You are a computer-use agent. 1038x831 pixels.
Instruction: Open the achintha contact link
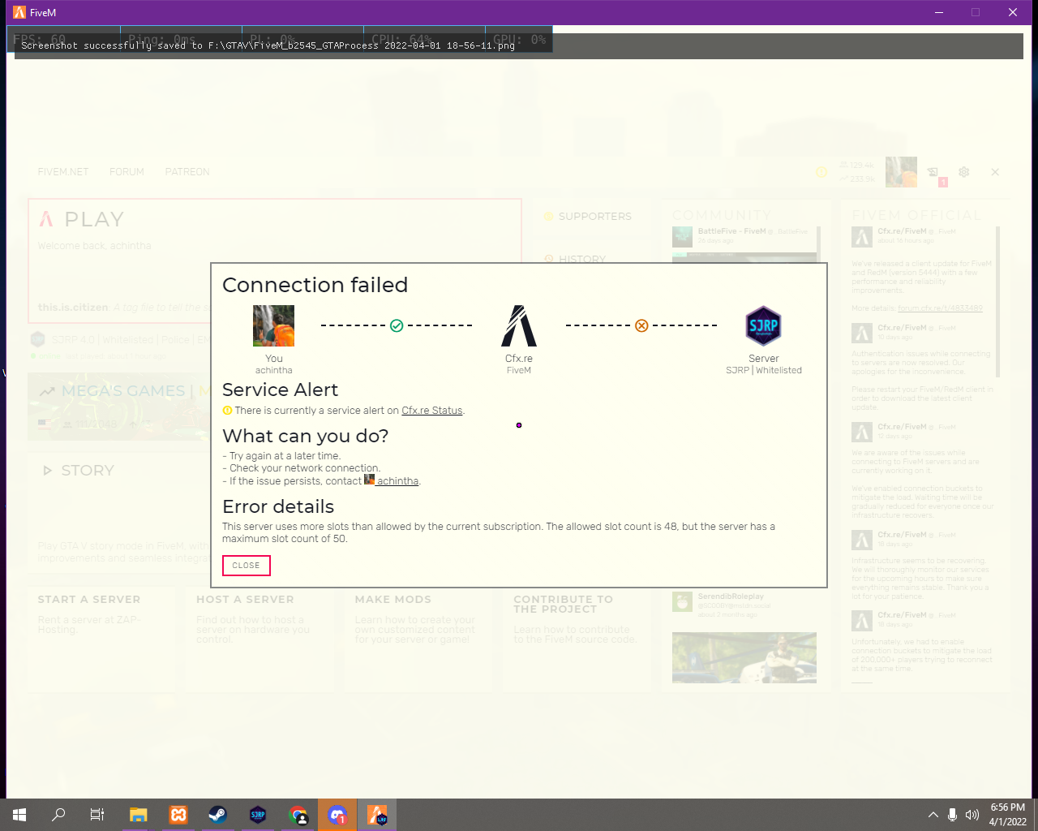coord(397,481)
